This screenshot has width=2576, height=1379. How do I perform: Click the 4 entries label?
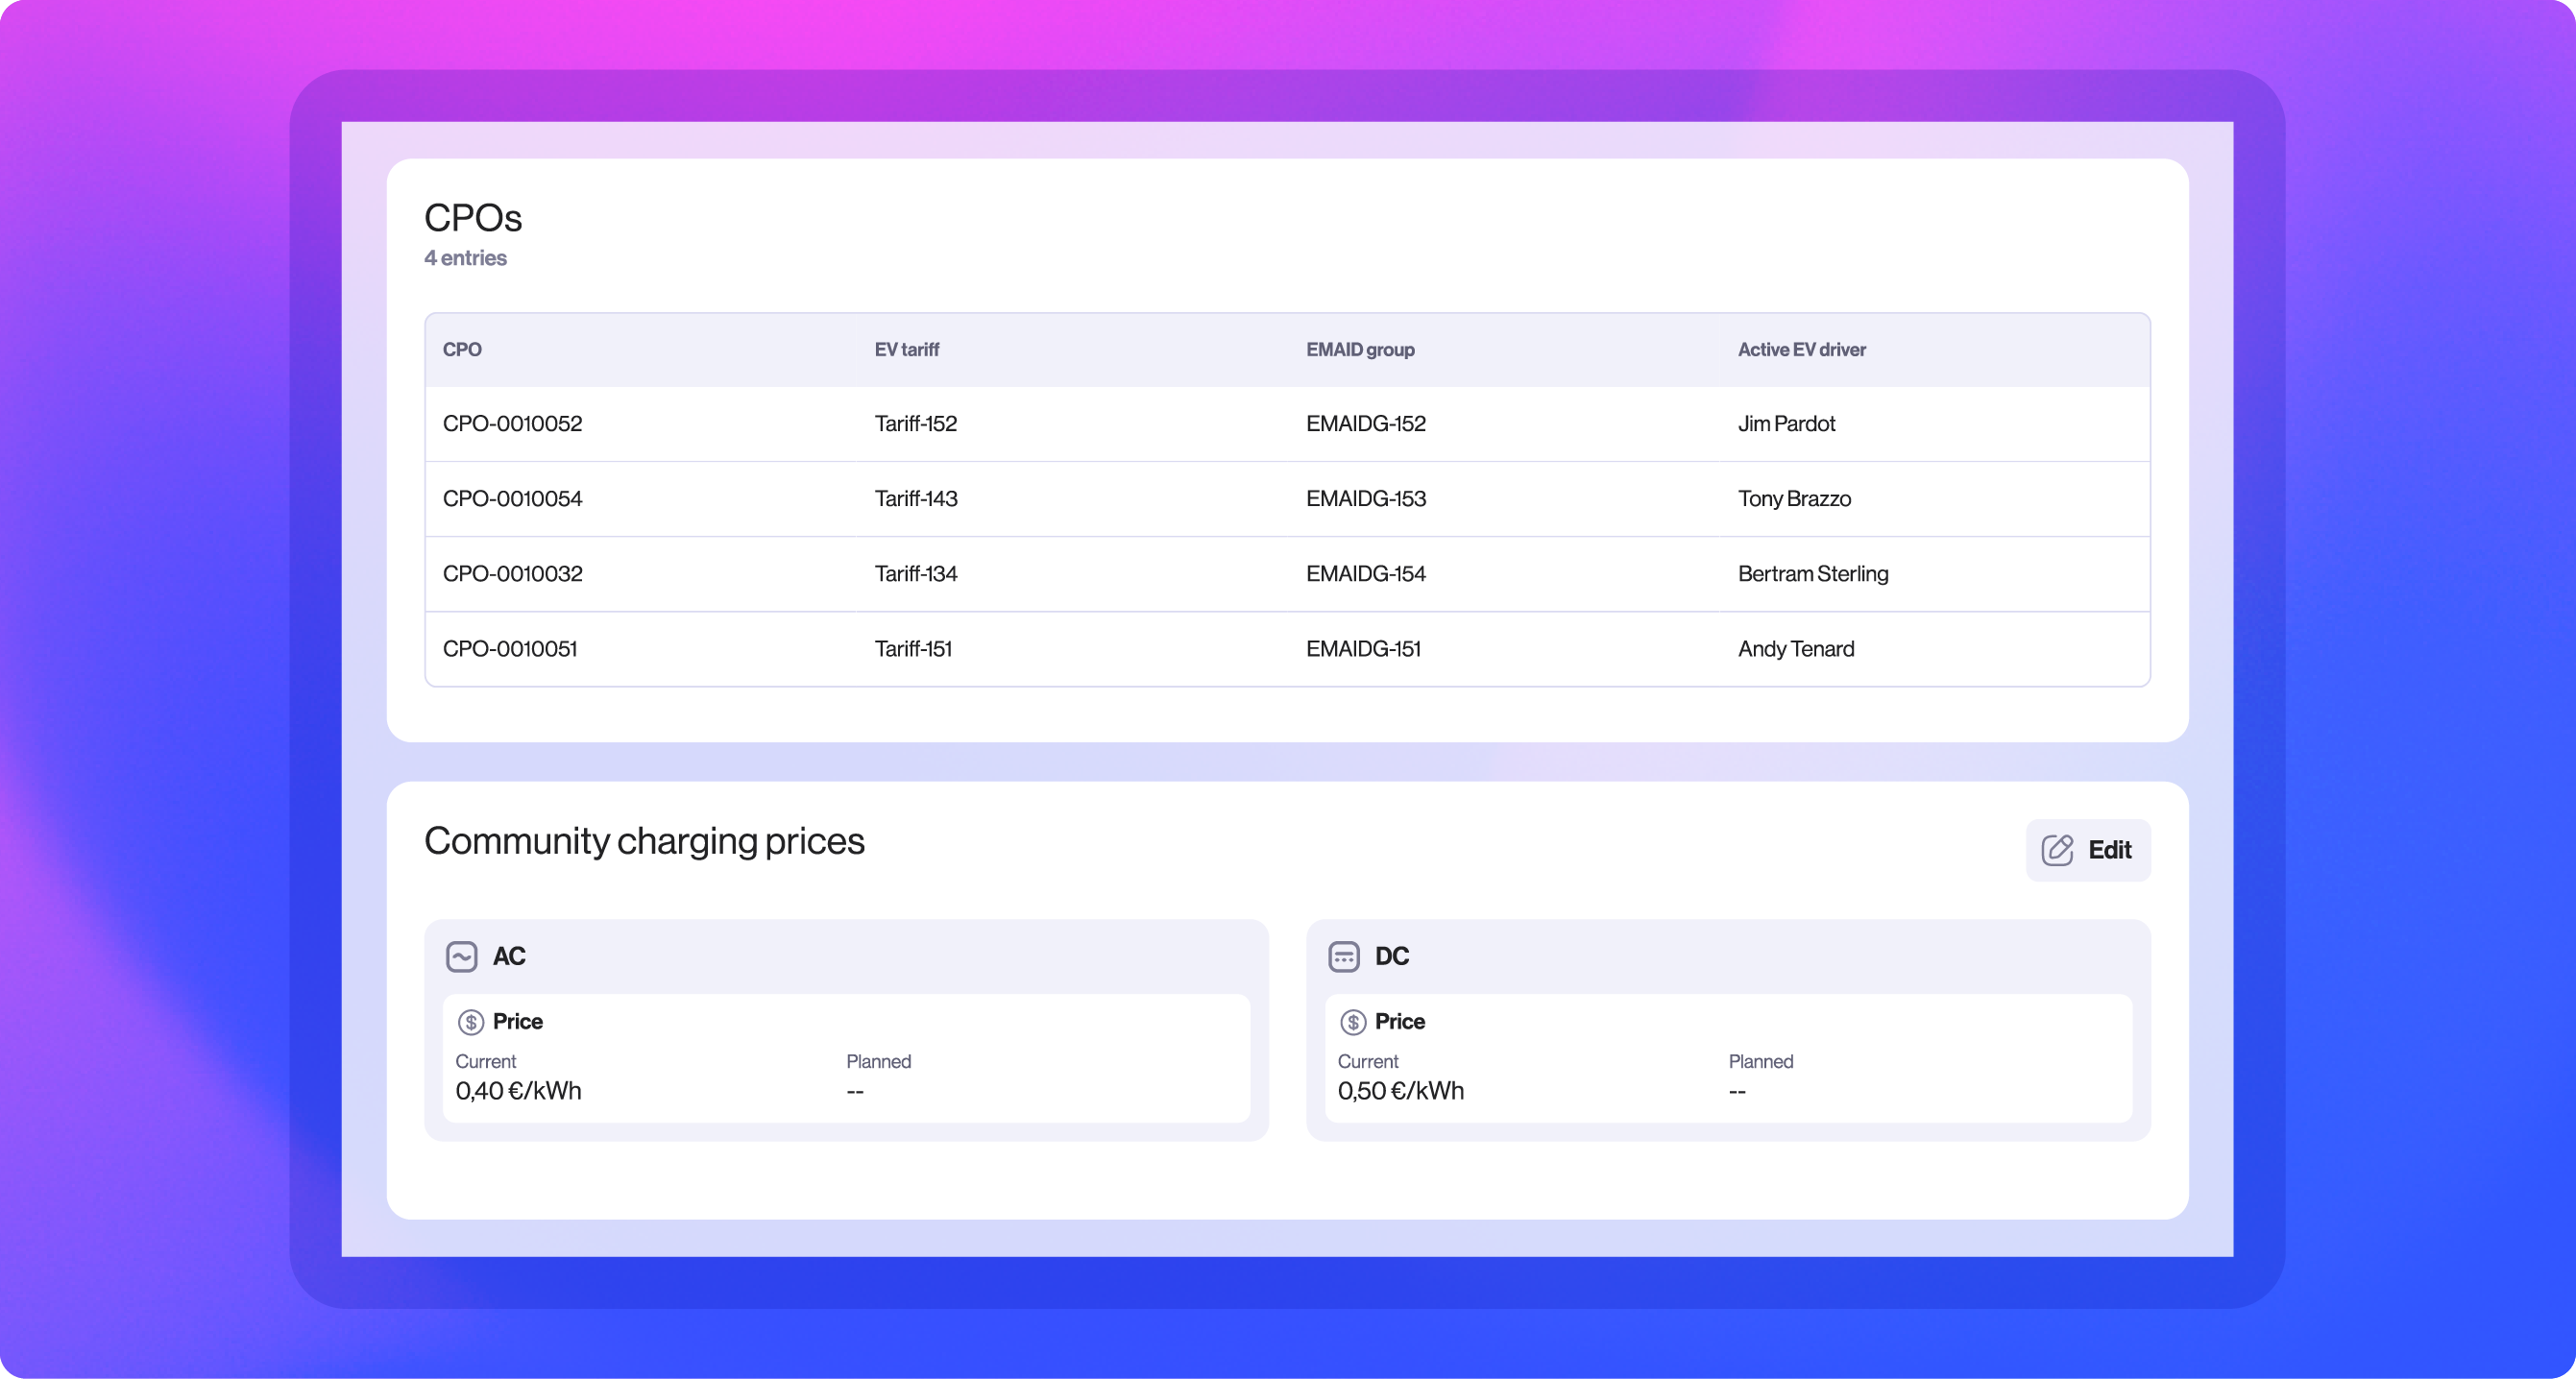[465, 258]
